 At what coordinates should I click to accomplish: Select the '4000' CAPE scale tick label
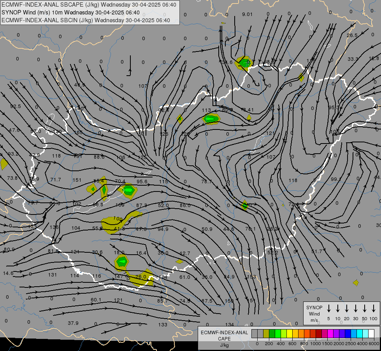362,344
